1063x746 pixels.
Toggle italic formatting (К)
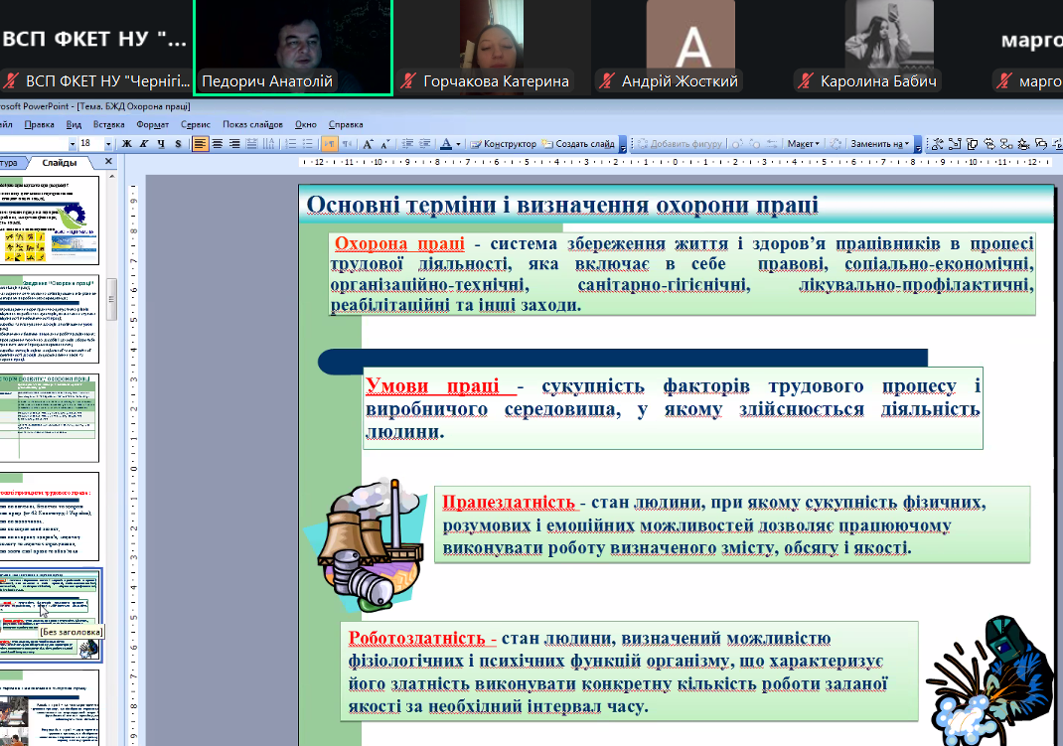click(x=144, y=144)
